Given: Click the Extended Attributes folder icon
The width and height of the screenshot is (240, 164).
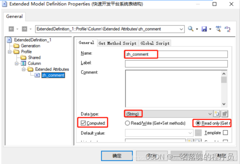Looking at the screenshot, I should [x=30, y=69].
